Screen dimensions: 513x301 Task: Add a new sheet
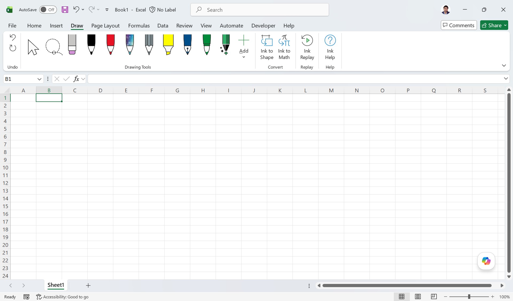point(88,286)
